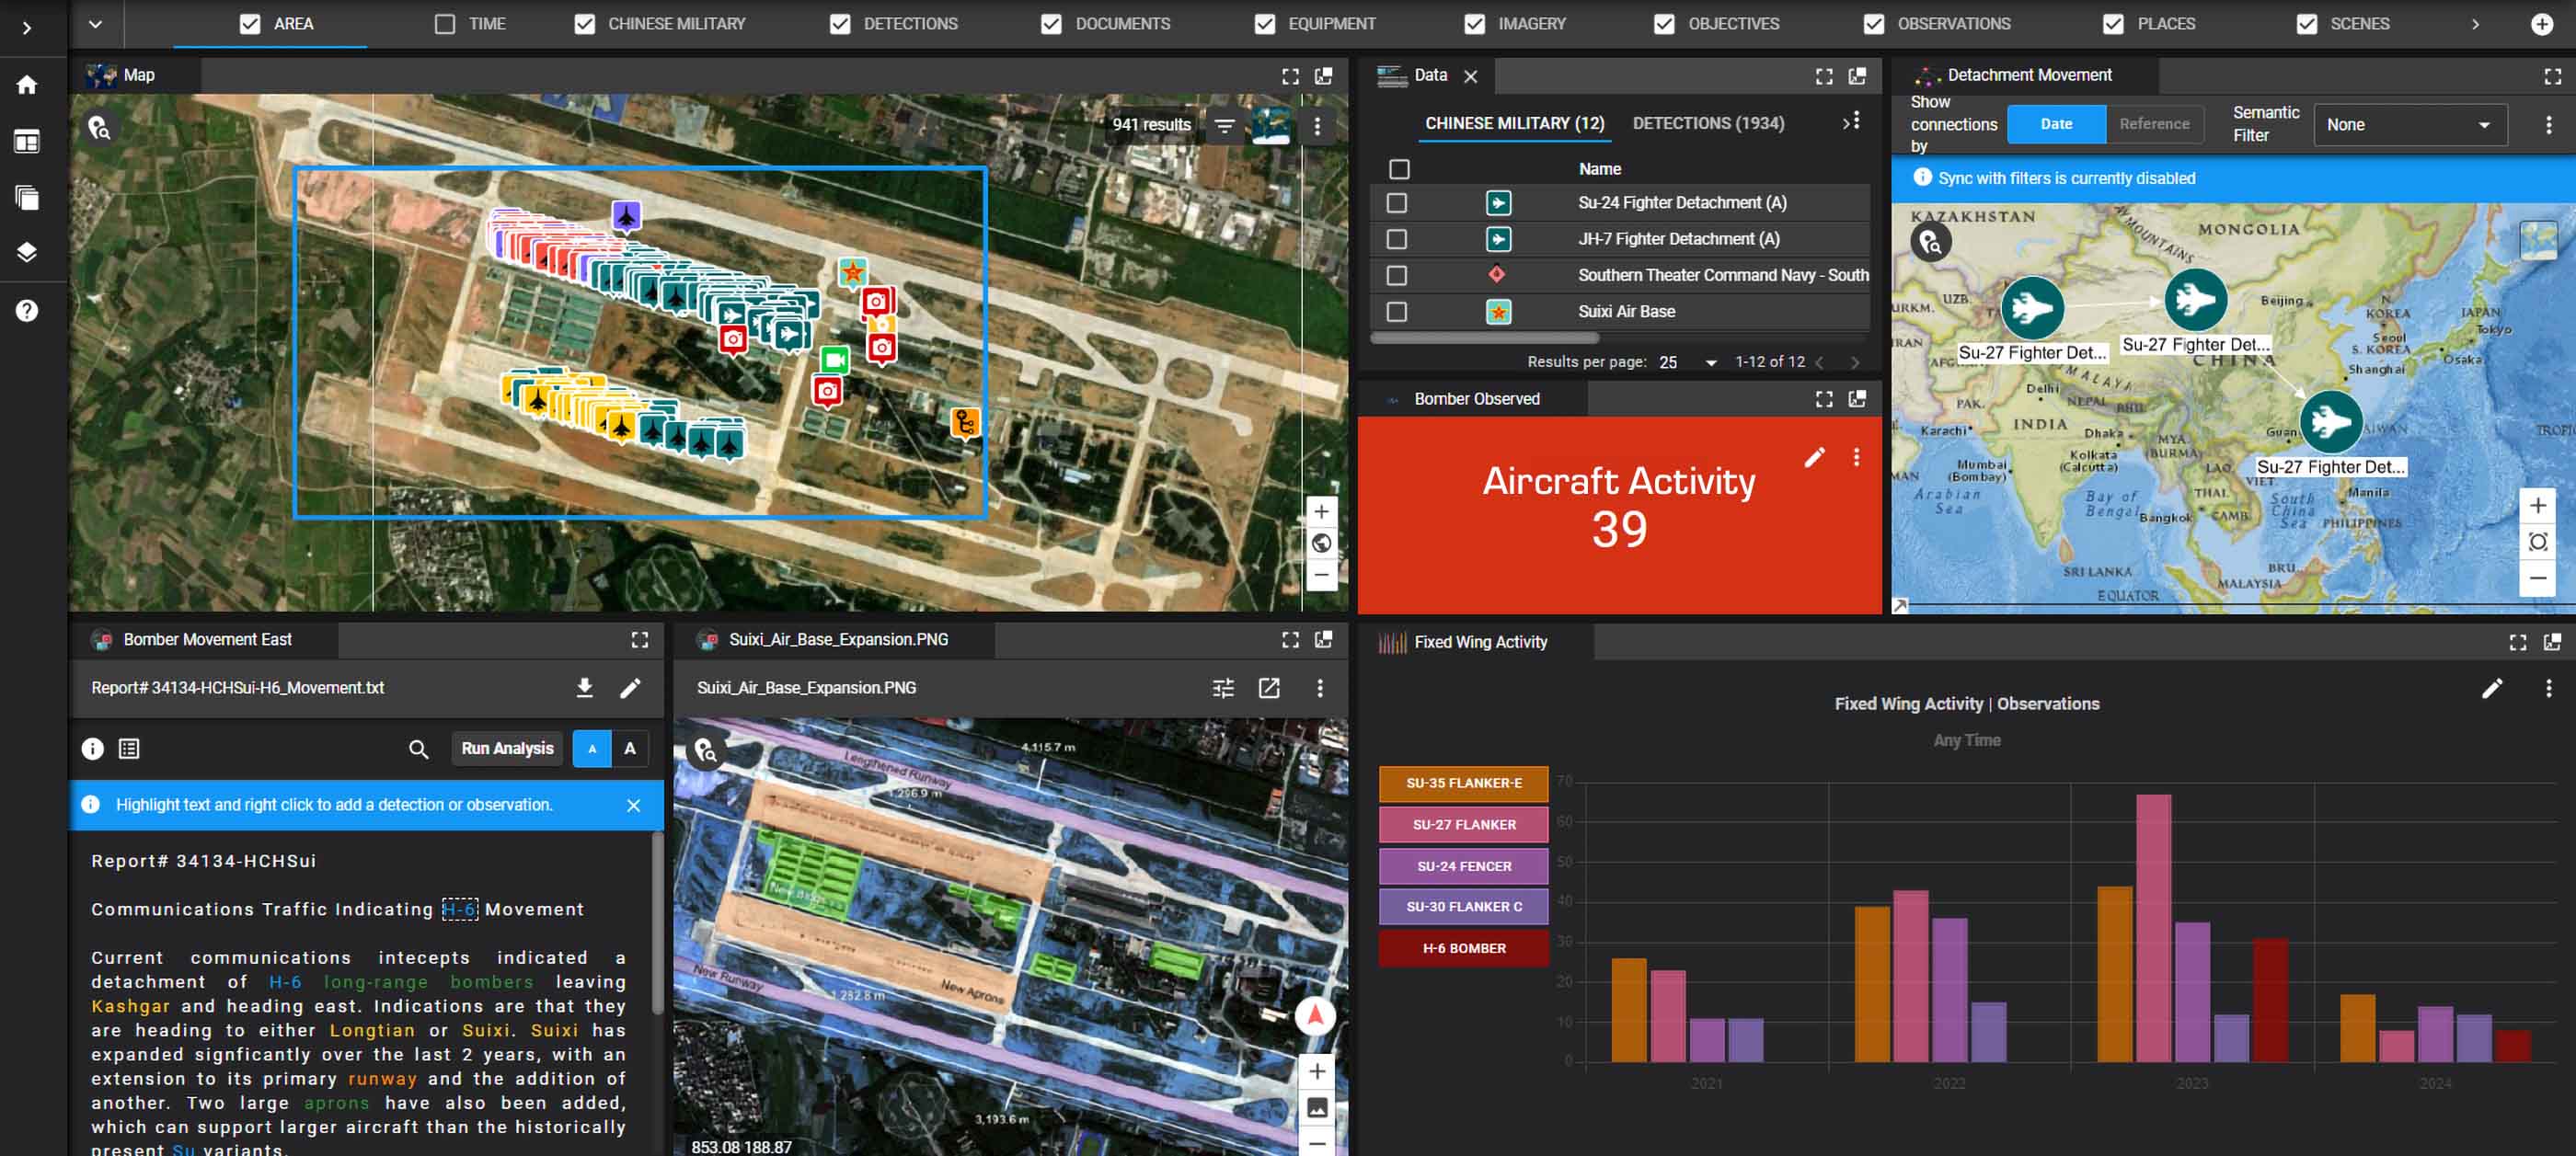This screenshot has height=1156, width=2576.
Task: Click the help question mark icon
Action: click(27, 311)
